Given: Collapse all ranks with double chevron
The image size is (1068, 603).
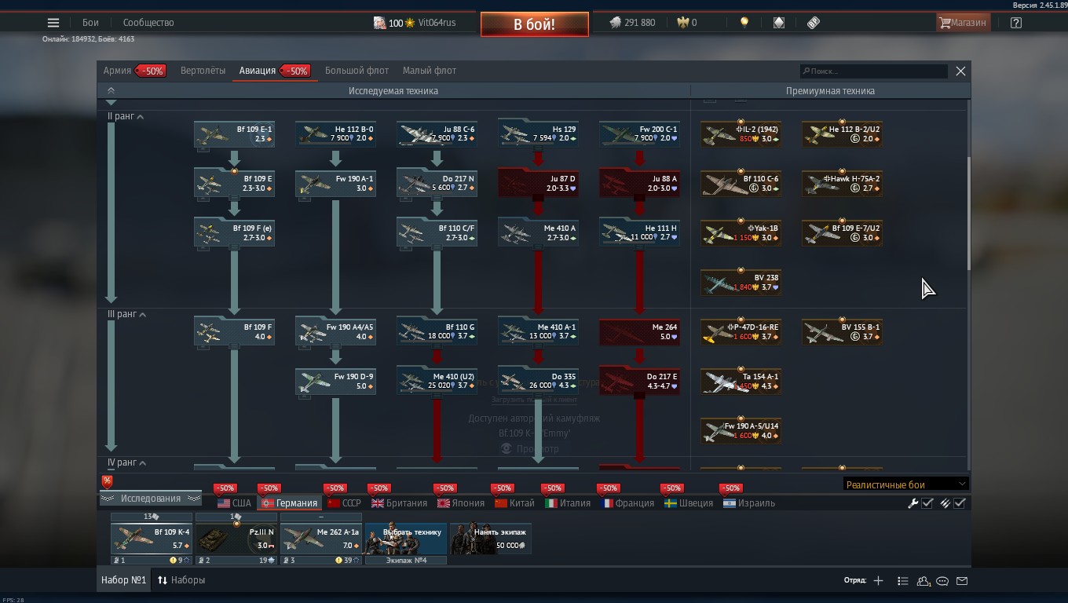Looking at the screenshot, I should (111, 91).
